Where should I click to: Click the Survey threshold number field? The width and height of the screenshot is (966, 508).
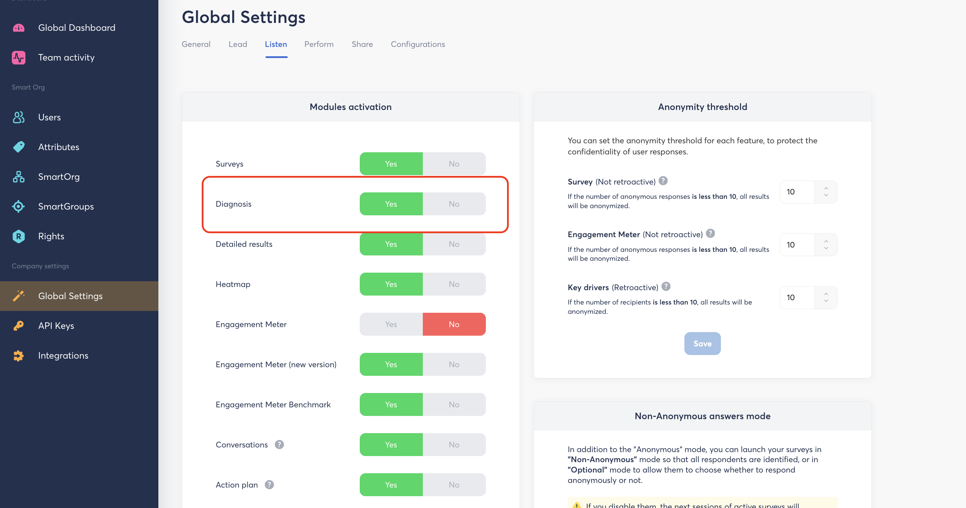pyautogui.click(x=798, y=192)
